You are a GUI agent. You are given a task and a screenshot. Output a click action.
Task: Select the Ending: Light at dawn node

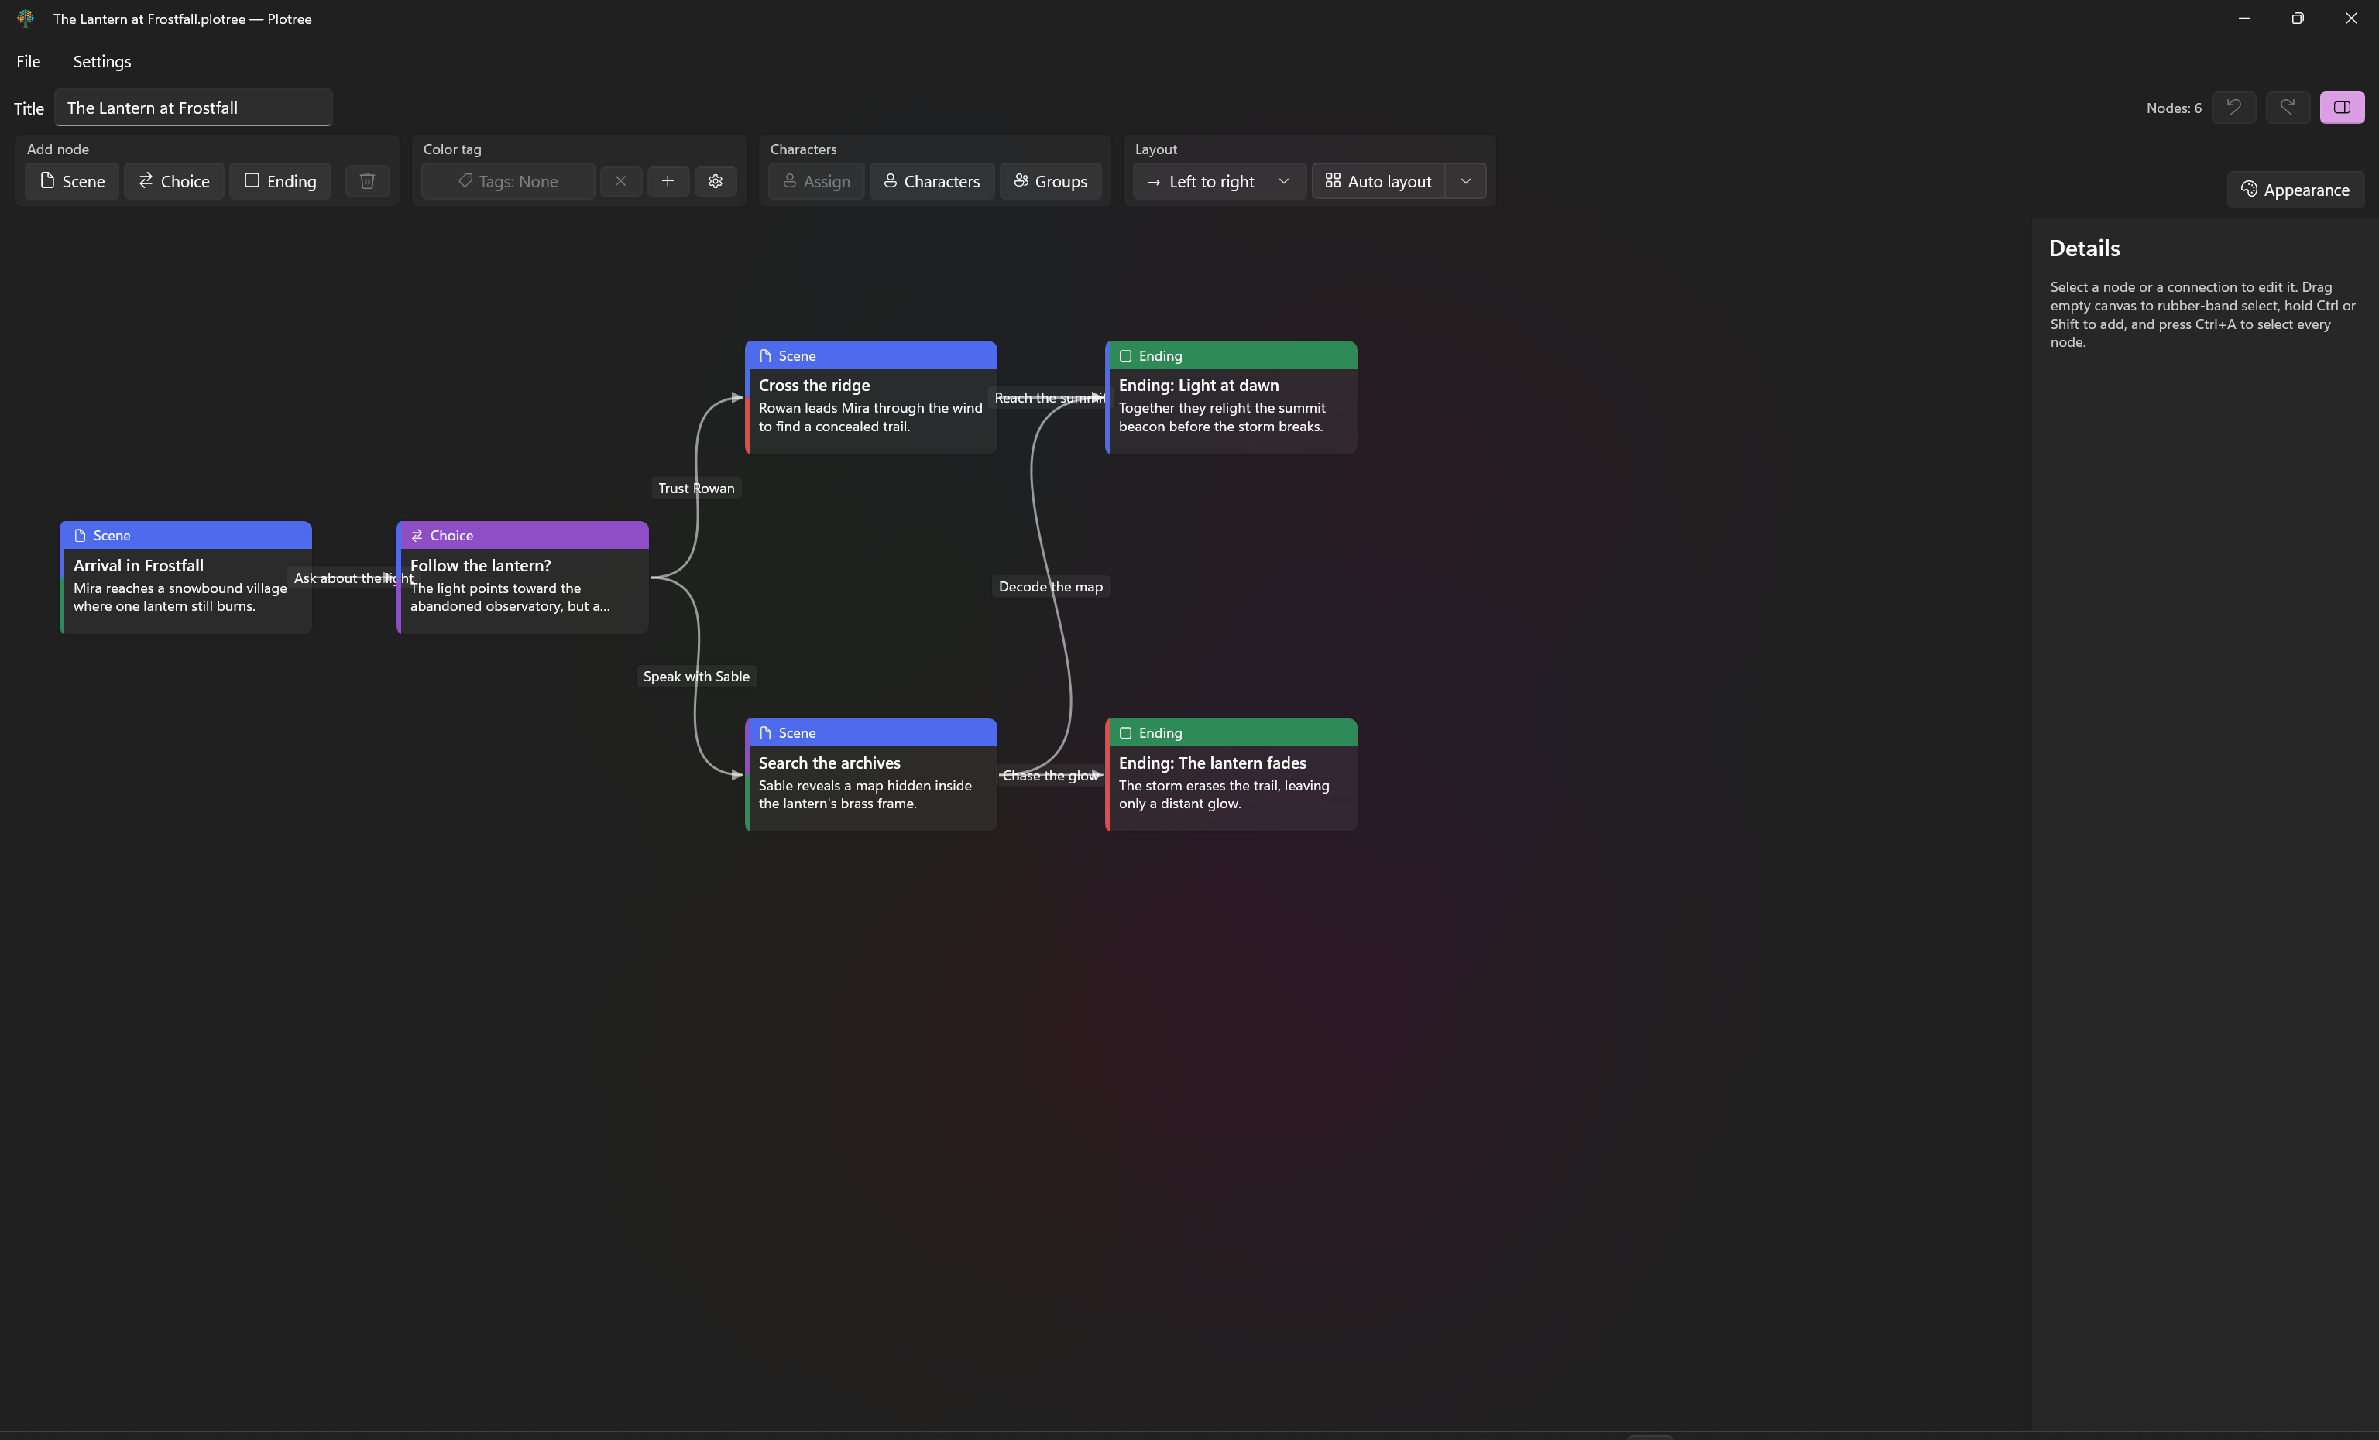click(x=1231, y=396)
